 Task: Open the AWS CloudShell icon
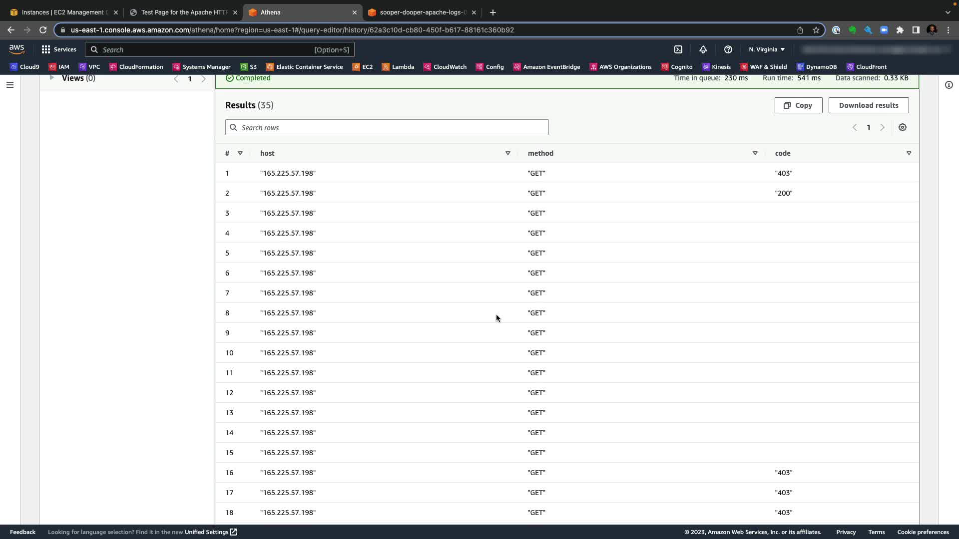coord(678,49)
